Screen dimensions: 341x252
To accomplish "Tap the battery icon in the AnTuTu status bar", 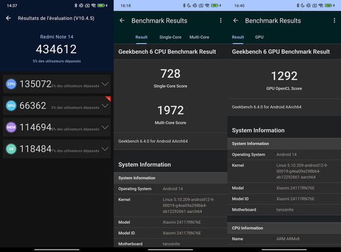I will pyautogui.click(x=102, y=6).
